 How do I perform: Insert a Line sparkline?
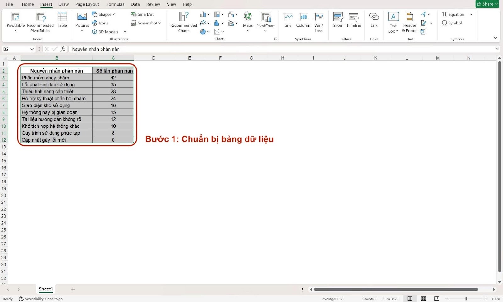coord(288,19)
